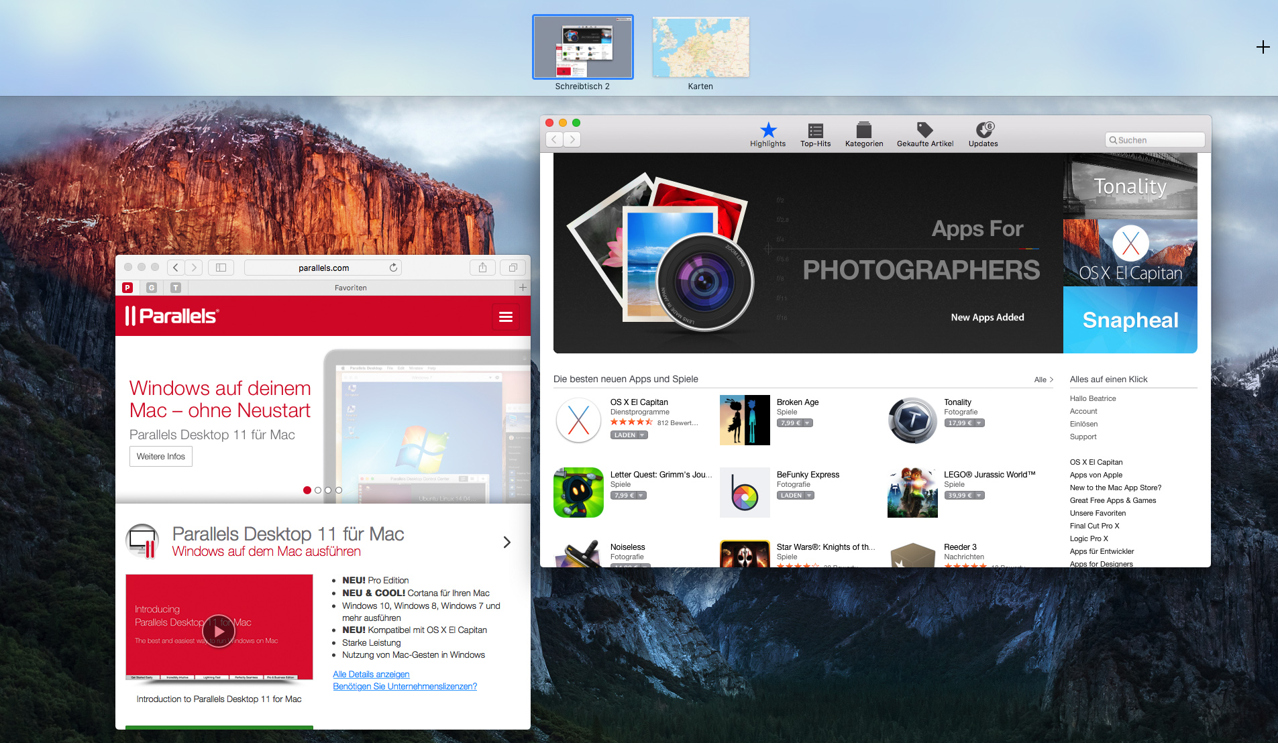Select pinned G tab in Safari
Viewport: 1278px width, 743px height.
coord(152,288)
